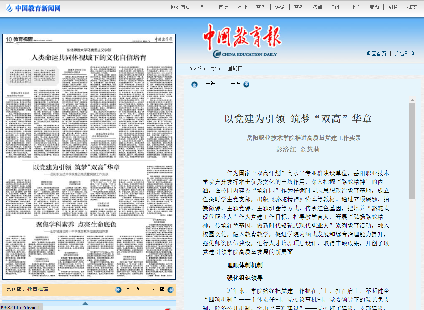Viewport: 424px width, 310px height.
Task: Click the previous article (上一篇) arrow icon
Action: [194, 84]
